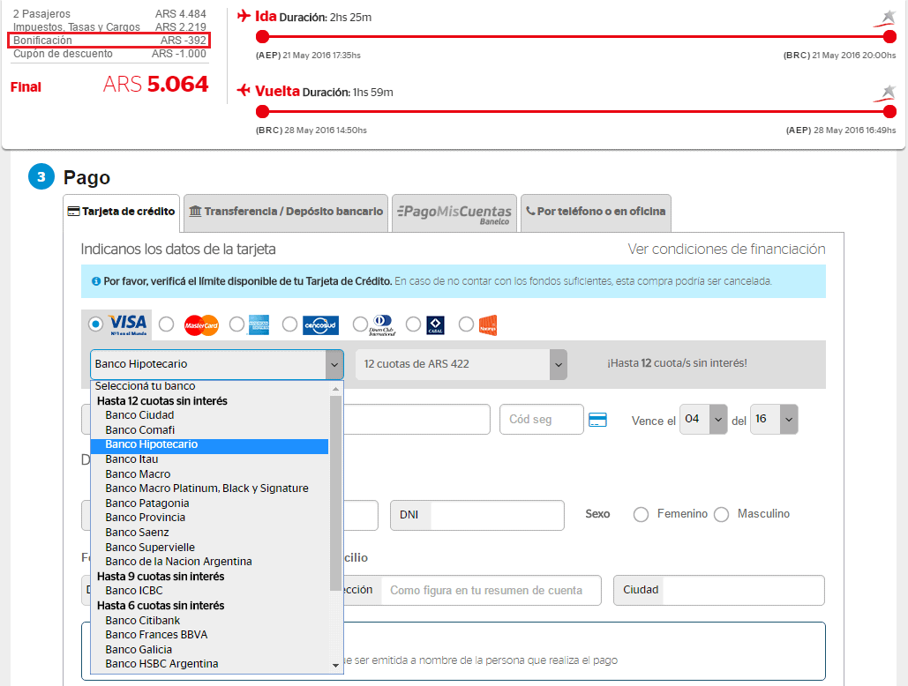908x686 pixels.
Task: Click the Vuelta return plane icon
Action: coord(244,90)
